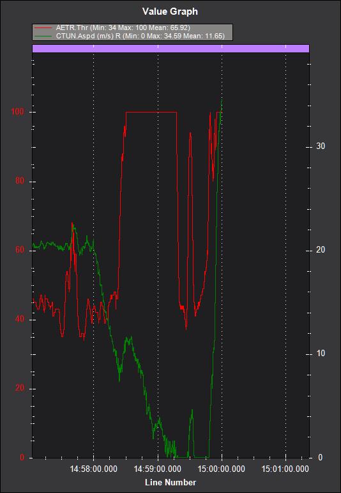The width and height of the screenshot is (341, 493).
Task: Select the 15:00:00.000 time label
Action: pos(222,469)
